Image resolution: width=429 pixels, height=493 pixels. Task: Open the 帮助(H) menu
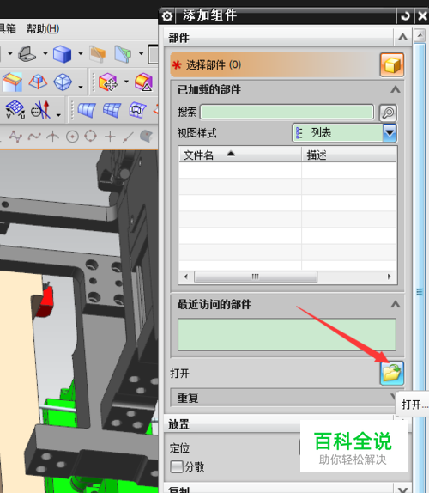(42, 29)
